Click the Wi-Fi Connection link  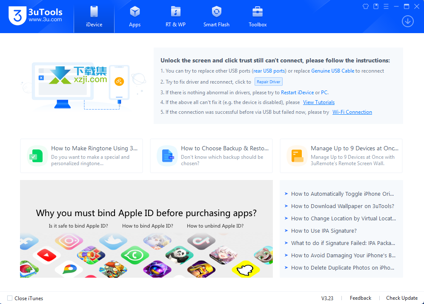(x=352, y=112)
